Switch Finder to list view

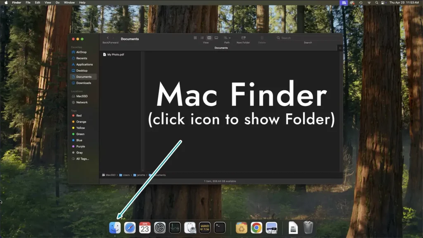point(202,38)
